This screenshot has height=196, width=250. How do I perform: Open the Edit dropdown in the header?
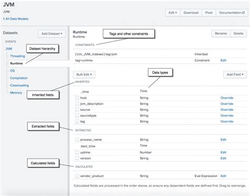tap(172, 13)
